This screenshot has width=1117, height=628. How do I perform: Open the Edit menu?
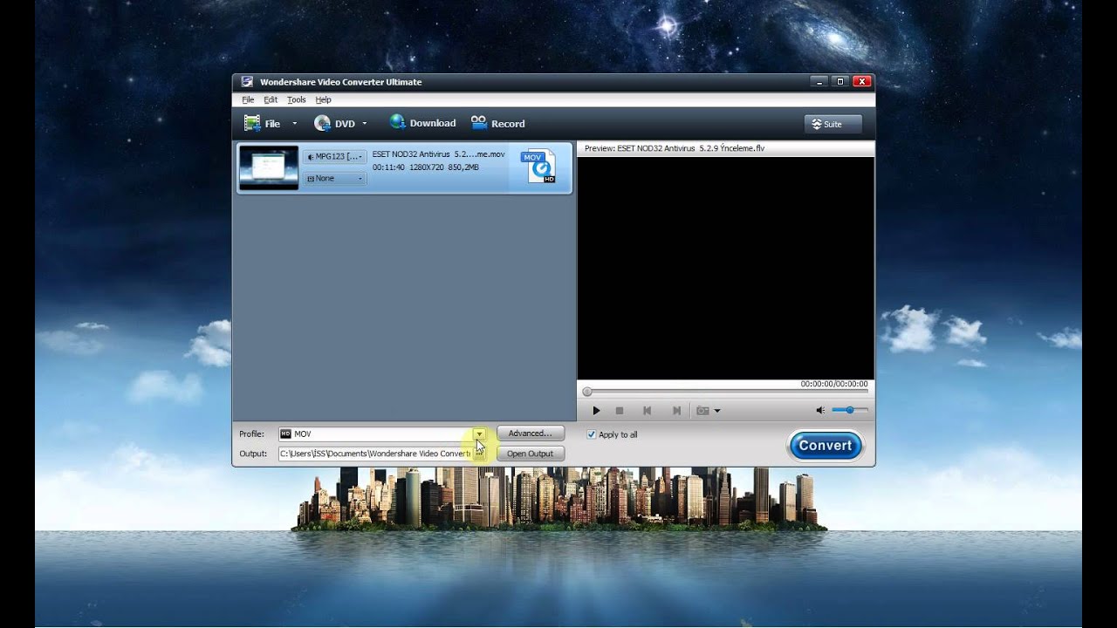[271, 99]
